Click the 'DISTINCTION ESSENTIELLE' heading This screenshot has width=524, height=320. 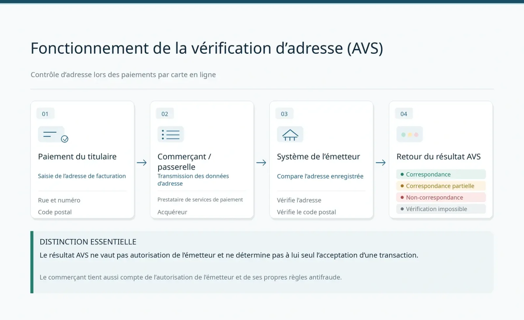pyautogui.click(x=88, y=242)
